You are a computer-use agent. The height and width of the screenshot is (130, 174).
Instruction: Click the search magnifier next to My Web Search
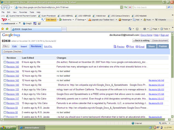tap(169, 7)
